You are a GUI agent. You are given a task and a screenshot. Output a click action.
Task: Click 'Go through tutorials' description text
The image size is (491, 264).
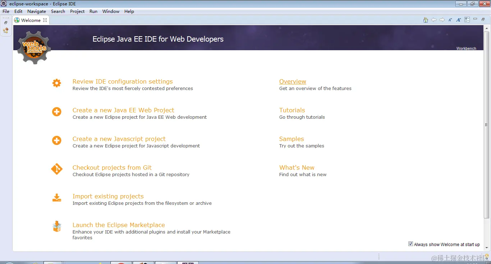click(x=302, y=117)
